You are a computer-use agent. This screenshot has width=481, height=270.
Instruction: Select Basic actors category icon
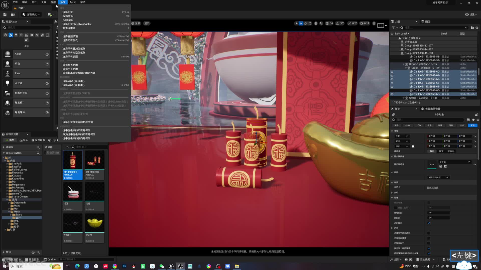click(x=11, y=35)
